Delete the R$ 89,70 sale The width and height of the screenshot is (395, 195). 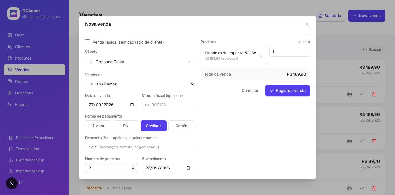point(374,188)
